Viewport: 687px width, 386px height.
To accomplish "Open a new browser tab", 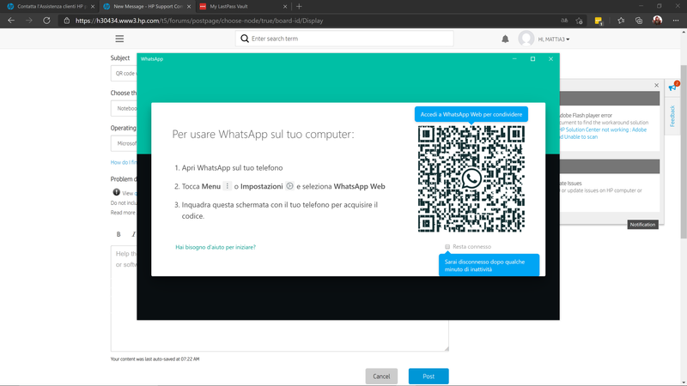I will pyautogui.click(x=299, y=7).
